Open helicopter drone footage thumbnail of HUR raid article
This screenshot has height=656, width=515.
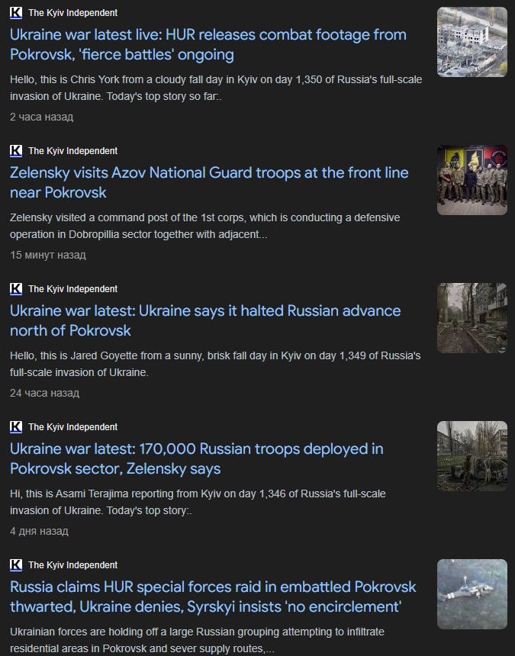pos(472,594)
